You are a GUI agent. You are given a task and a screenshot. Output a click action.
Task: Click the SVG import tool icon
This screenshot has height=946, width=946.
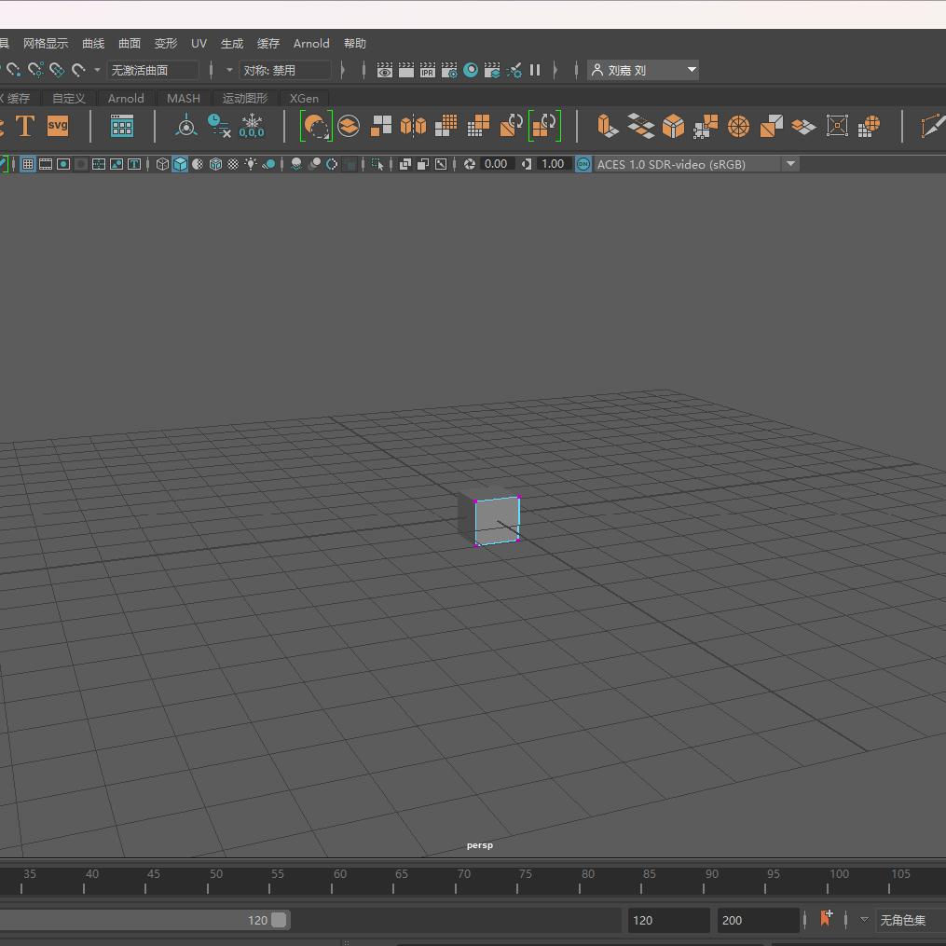pyautogui.click(x=58, y=126)
